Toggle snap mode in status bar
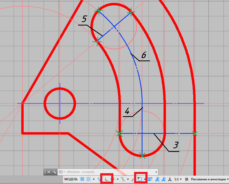229x184 pixels. pyautogui.click(x=89, y=179)
